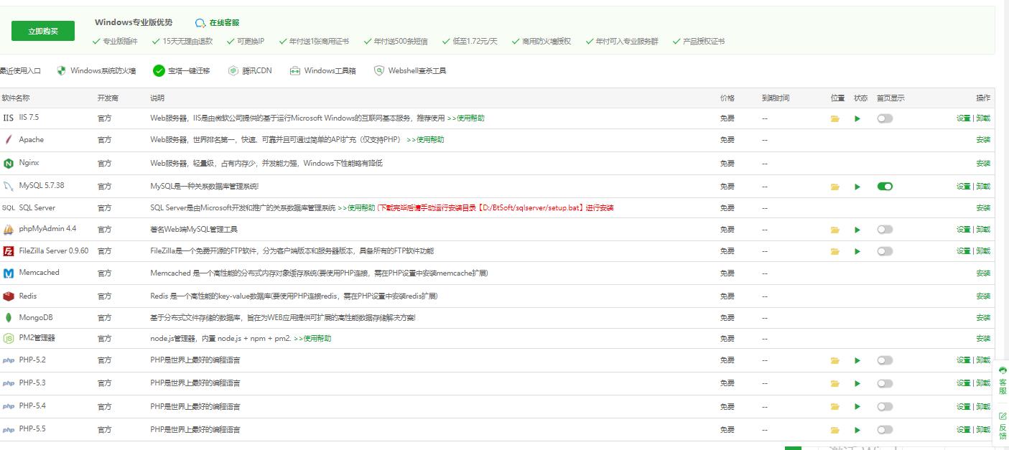Open PM2管理器 使用帮助 help link
This screenshot has width=1009, height=450.
pos(312,338)
